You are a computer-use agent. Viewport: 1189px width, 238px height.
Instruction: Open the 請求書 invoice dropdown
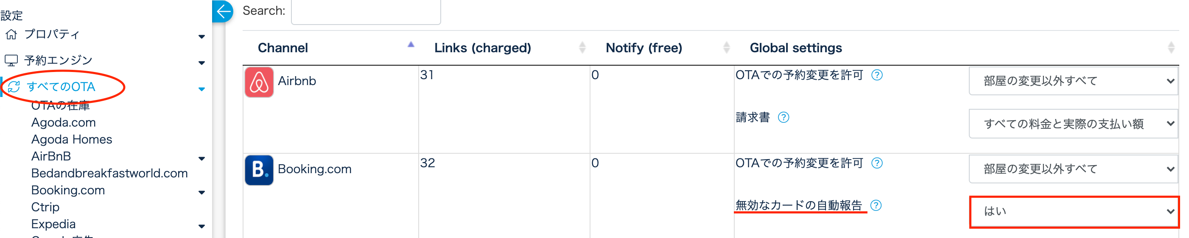(x=1074, y=124)
